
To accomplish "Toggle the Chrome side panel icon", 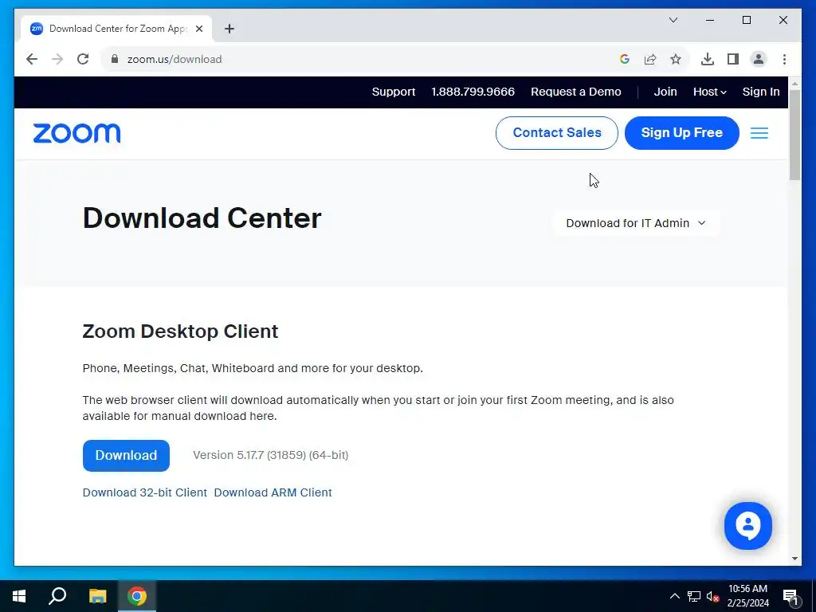I will [733, 59].
